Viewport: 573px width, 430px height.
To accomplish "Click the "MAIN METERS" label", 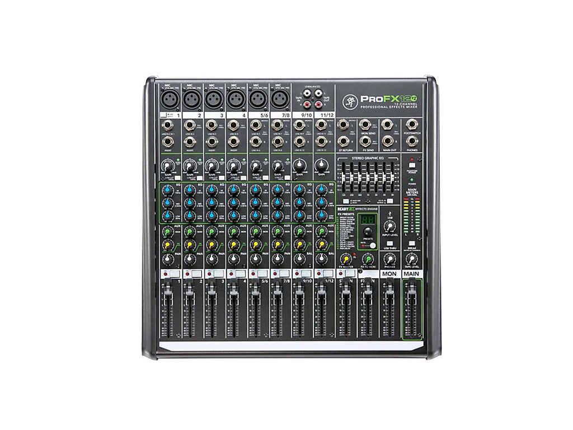I will [412, 191].
